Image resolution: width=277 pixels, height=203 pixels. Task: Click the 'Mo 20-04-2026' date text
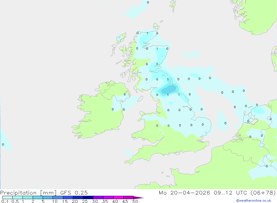click(184, 192)
